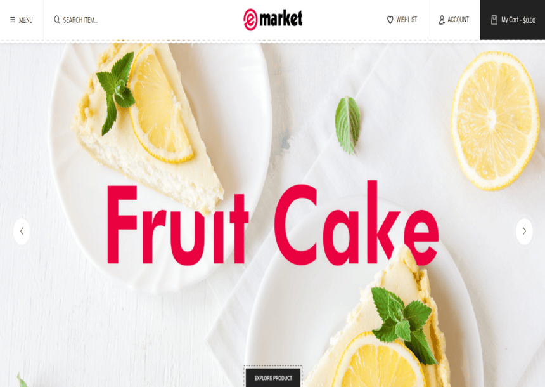Open the WISHLIST link
The width and height of the screenshot is (545, 387).
click(407, 20)
